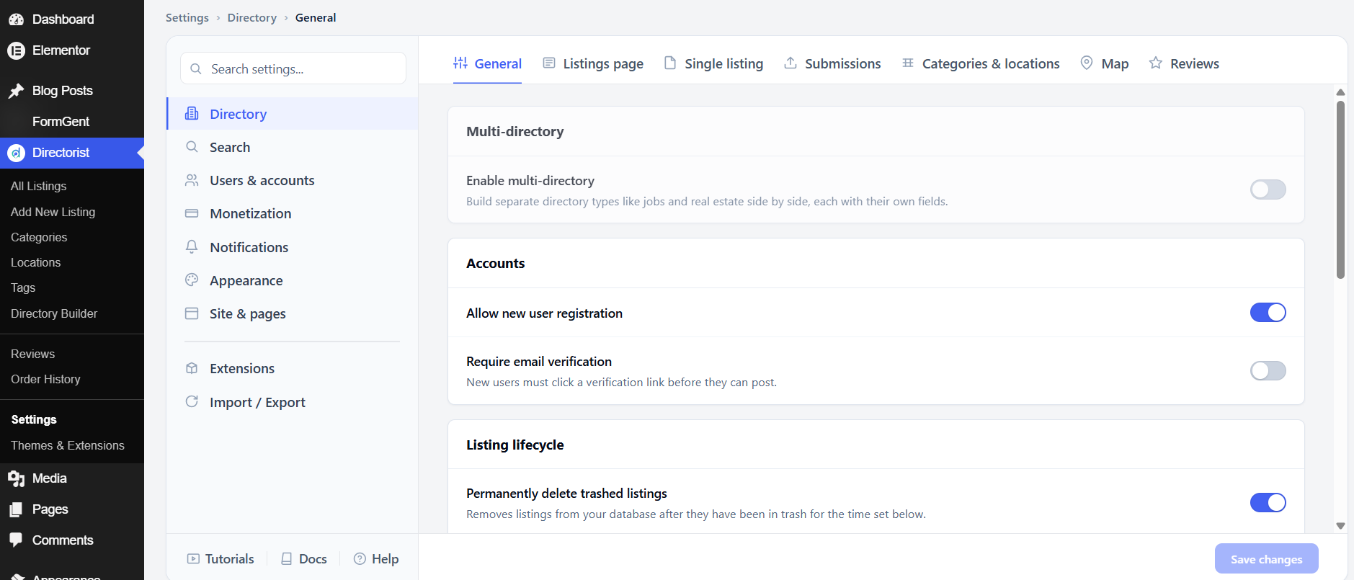Screen dimensions: 1354x580
Task: Click the Reviews star icon
Action: (x=1156, y=63)
